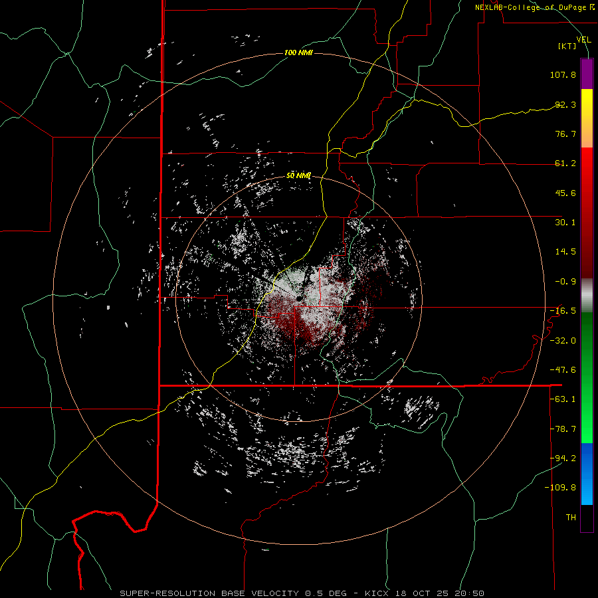Click the radar site dot at ring center

[x=300, y=298]
